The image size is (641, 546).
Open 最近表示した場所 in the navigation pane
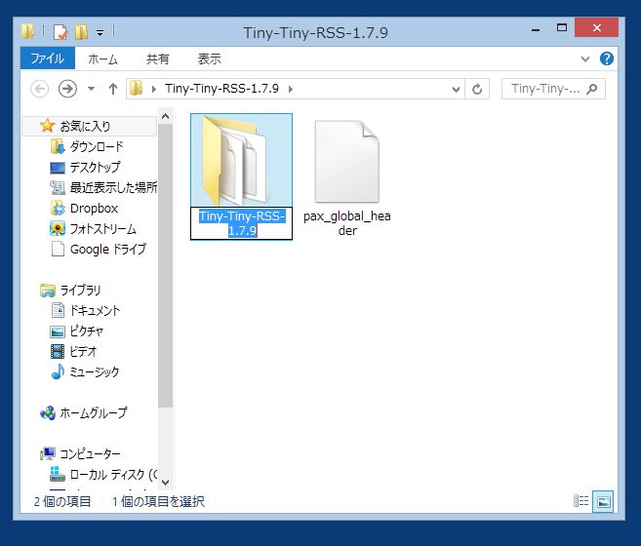click(113, 187)
